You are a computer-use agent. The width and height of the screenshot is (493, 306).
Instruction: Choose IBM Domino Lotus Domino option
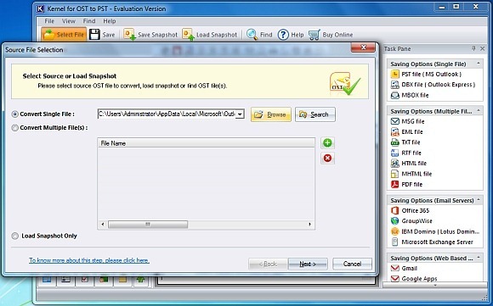[x=435, y=231]
